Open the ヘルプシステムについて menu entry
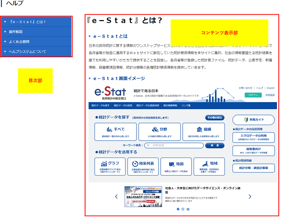Image resolution: width=293 pixels, height=217 pixels. tap(36, 51)
